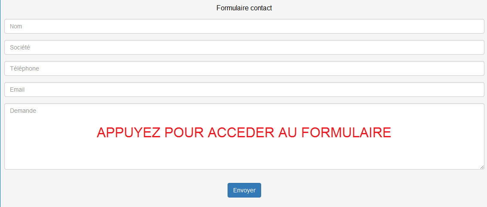Click the 'Nom' placeholder text
Image resolution: width=487 pixels, height=207 pixels.
[16, 26]
